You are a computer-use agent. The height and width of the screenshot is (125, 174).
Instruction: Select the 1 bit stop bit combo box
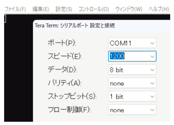tap(132, 96)
